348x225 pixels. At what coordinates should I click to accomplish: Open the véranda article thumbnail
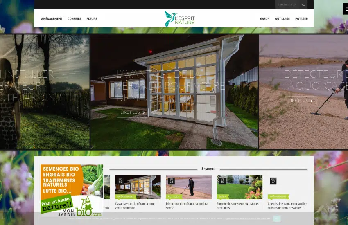(138, 187)
